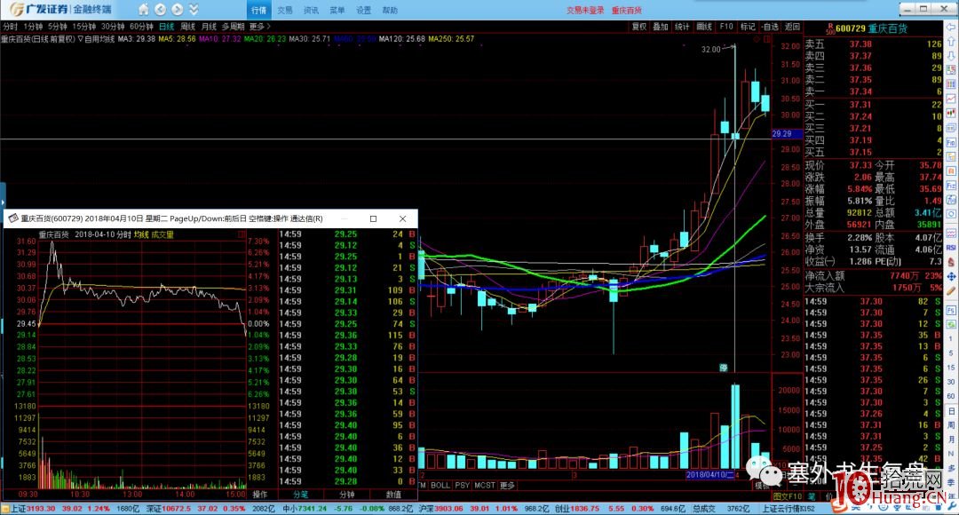The image size is (959, 515).
Task: Select the 操作 tab in popup
Action: 260,495
